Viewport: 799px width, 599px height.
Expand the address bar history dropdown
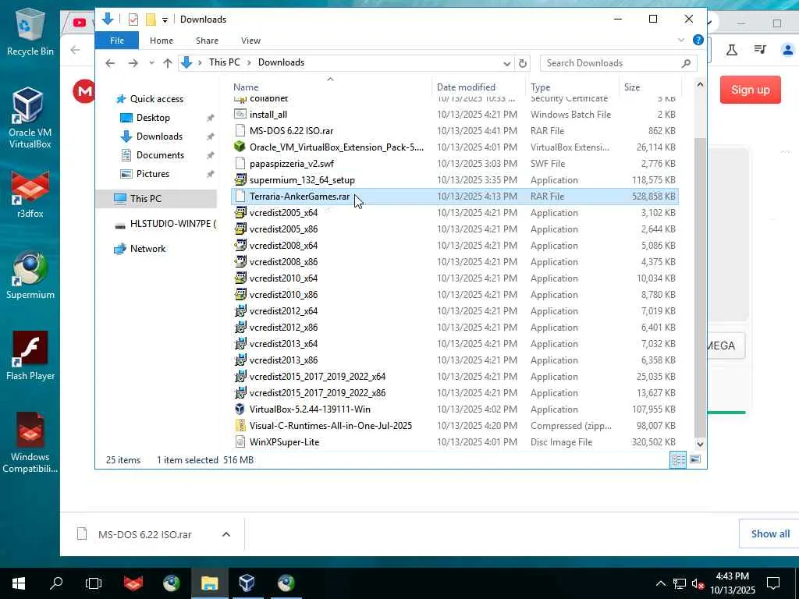(x=507, y=63)
